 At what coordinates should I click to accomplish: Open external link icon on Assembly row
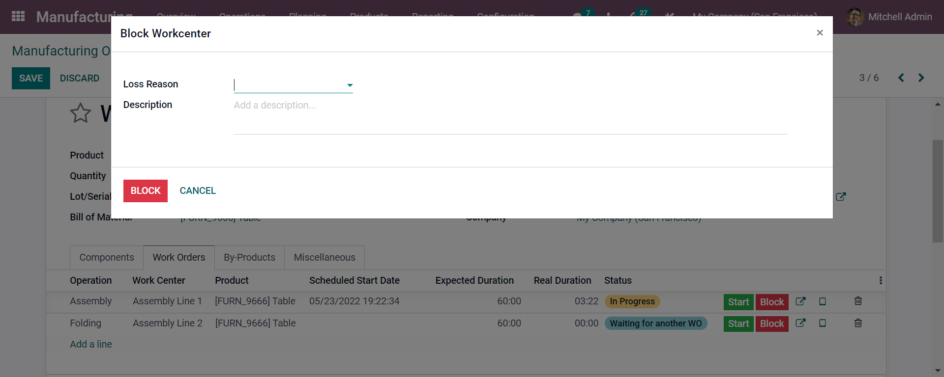pyautogui.click(x=800, y=301)
